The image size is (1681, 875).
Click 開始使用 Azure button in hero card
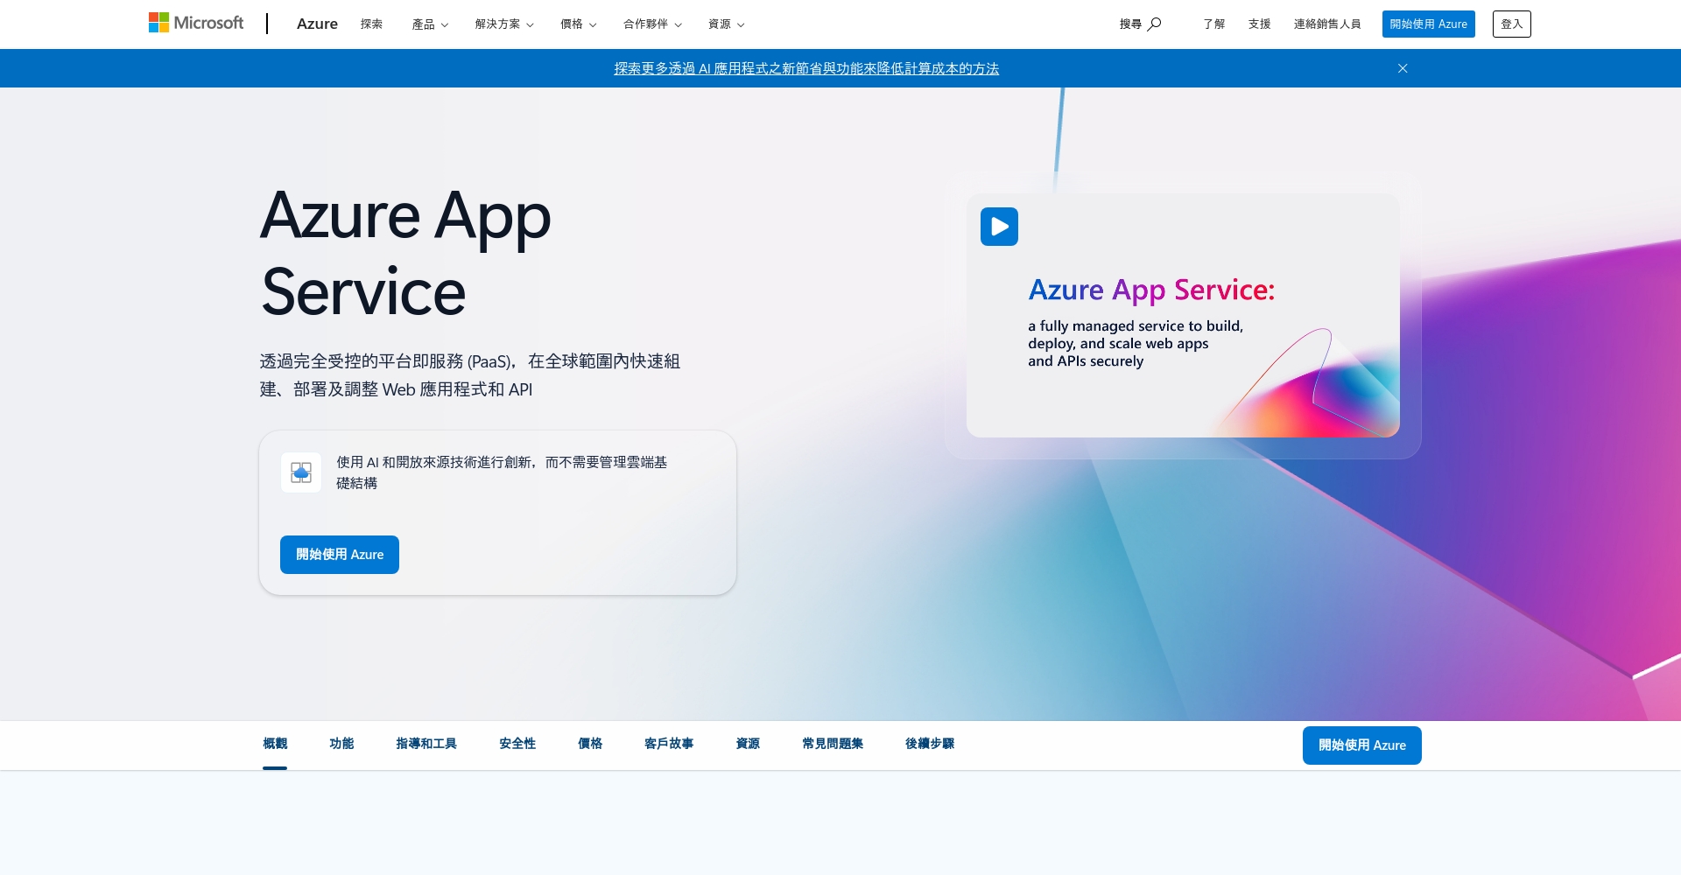click(x=340, y=555)
